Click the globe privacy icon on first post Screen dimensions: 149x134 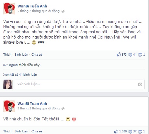tap(63, 11)
